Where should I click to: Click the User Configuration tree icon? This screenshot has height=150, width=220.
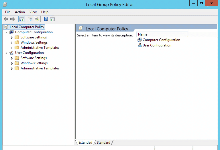(11, 53)
